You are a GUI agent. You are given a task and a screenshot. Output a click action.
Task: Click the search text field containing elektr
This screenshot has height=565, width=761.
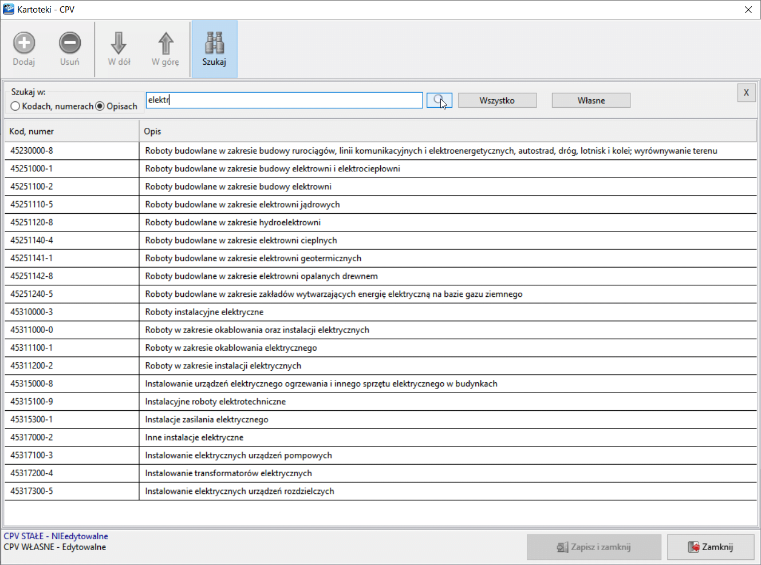tap(284, 100)
